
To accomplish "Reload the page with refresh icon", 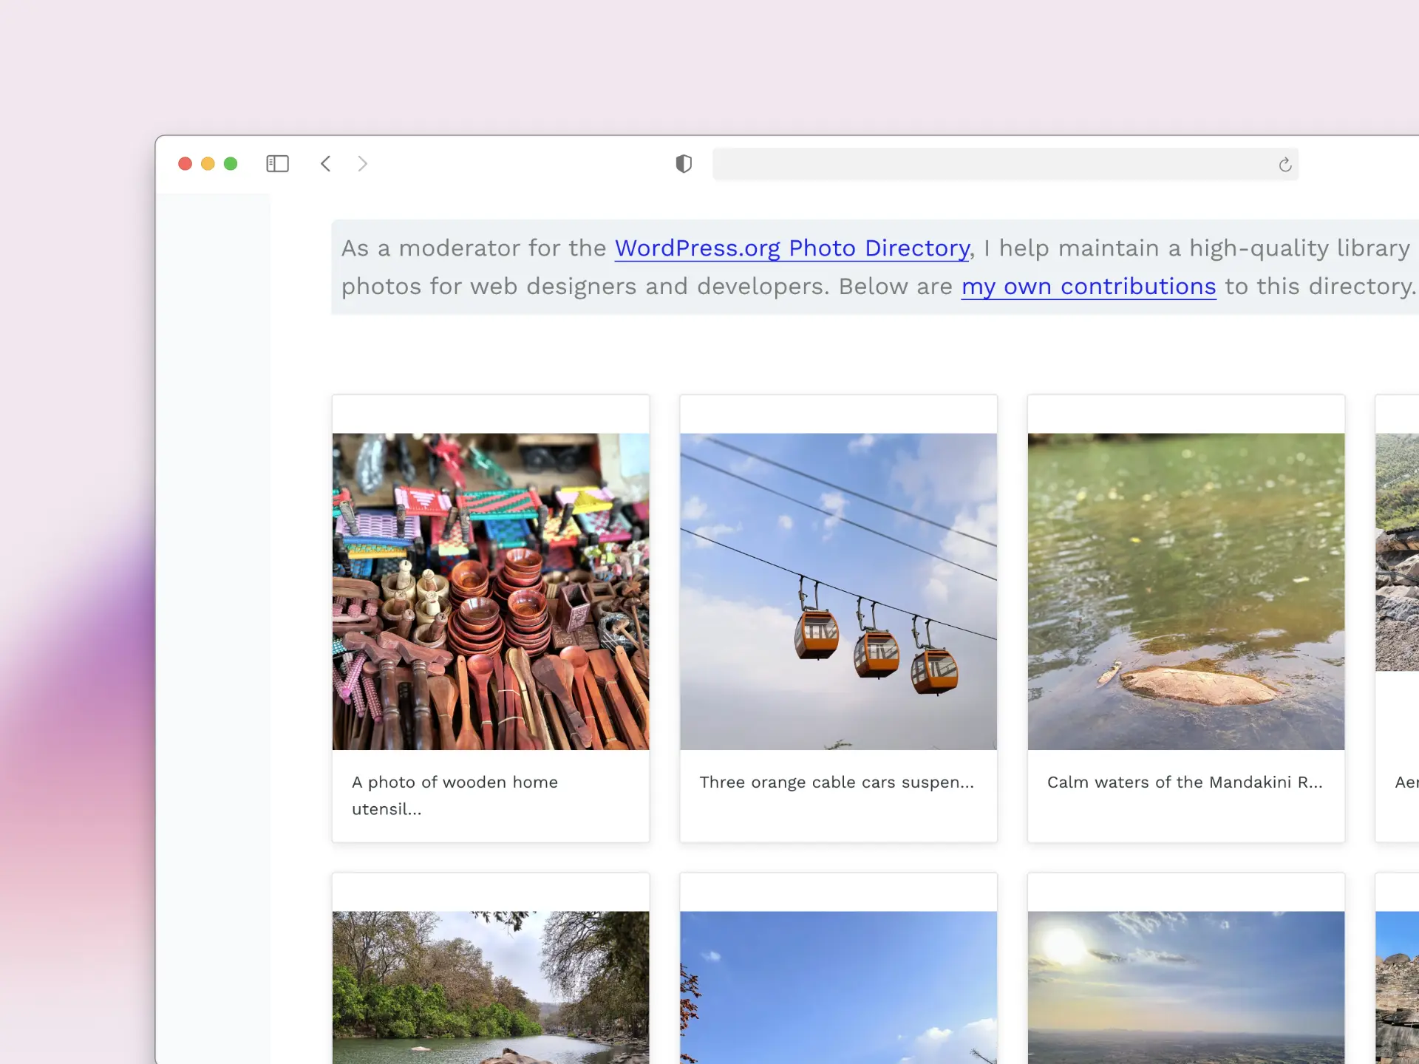I will point(1284,165).
